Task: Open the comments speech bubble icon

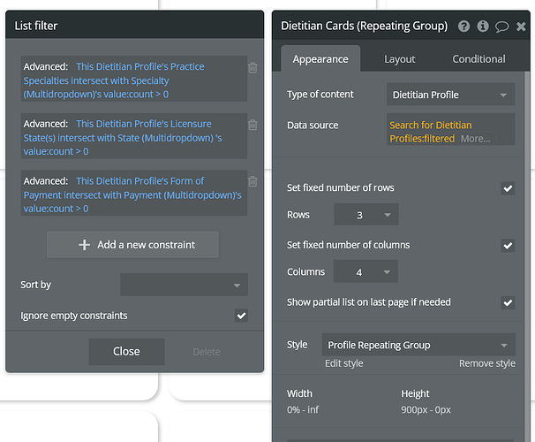Action: [x=502, y=27]
